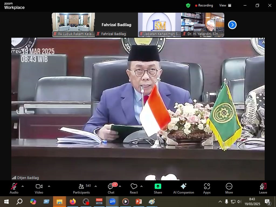The width and height of the screenshot is (276, 207).
Task: Open the Chat panel with 27 unread
Action: click(111, 188)
